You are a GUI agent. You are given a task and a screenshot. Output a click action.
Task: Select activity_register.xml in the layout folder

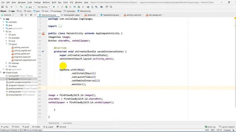pyautogui.click(x=22, y=51)
